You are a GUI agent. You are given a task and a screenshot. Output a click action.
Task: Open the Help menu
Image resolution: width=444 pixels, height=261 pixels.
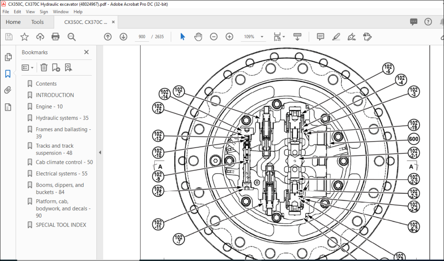78,12
